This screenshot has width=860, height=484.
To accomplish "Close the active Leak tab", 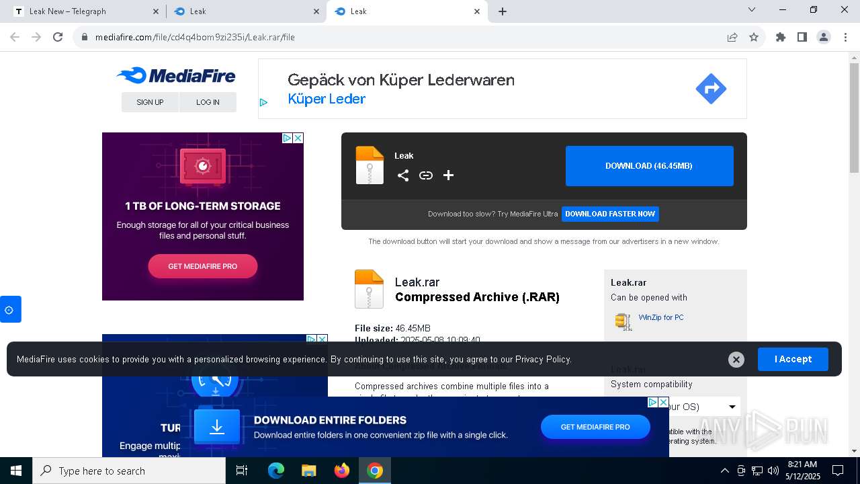I will tap(478, 11).
